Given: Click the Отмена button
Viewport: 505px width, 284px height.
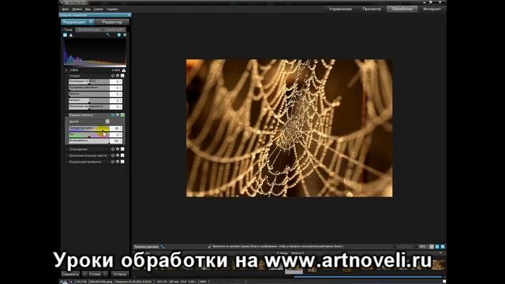Looking at the screenshot, I should [119, 274].
